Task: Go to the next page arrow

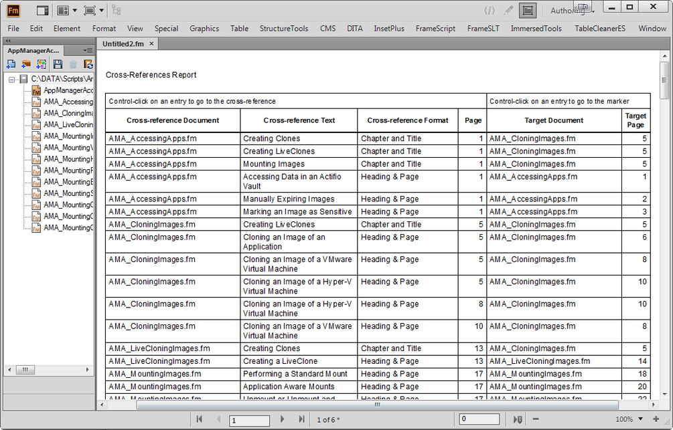Action: 282,419
